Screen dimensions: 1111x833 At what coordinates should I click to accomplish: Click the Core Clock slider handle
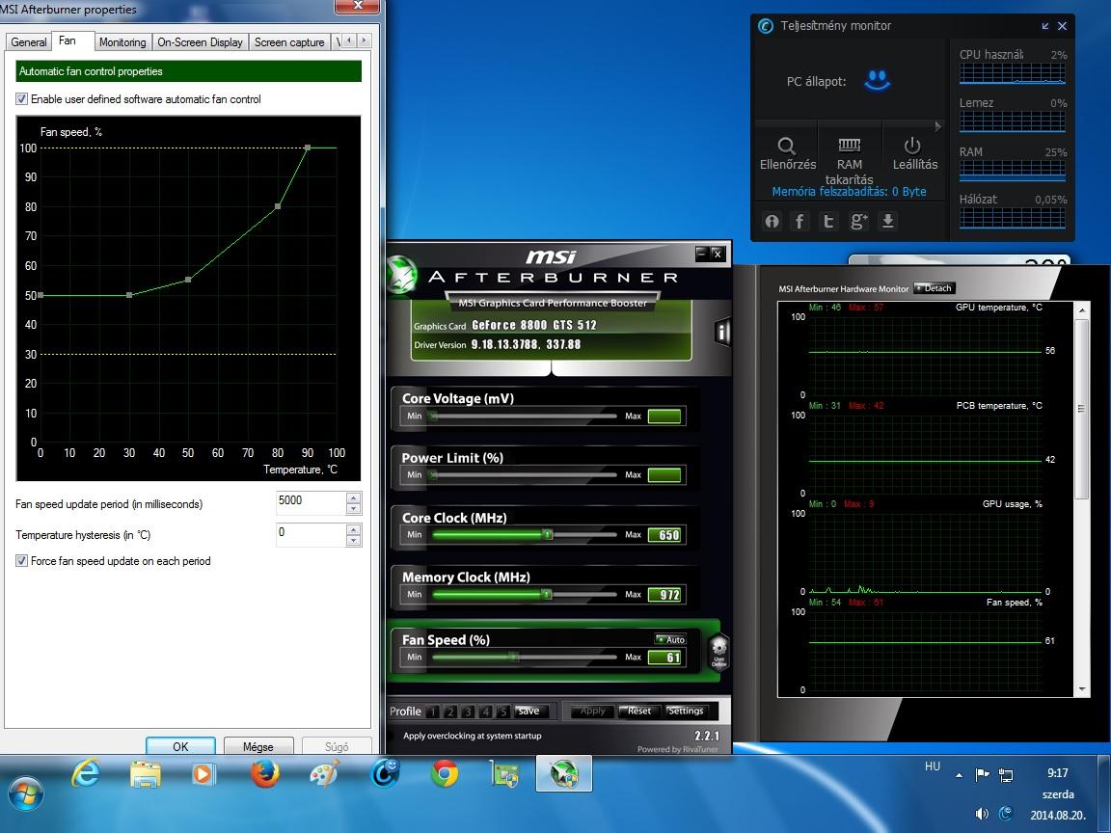(x=547, y=534)
